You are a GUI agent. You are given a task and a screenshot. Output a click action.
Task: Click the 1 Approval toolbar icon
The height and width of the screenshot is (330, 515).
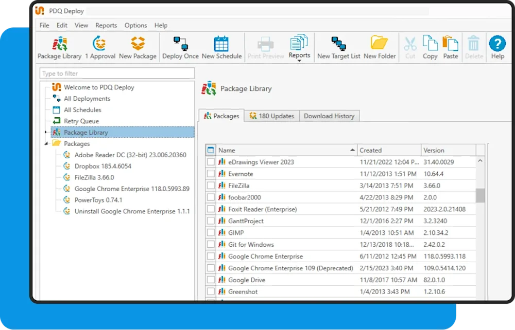(x=100, y=48)
